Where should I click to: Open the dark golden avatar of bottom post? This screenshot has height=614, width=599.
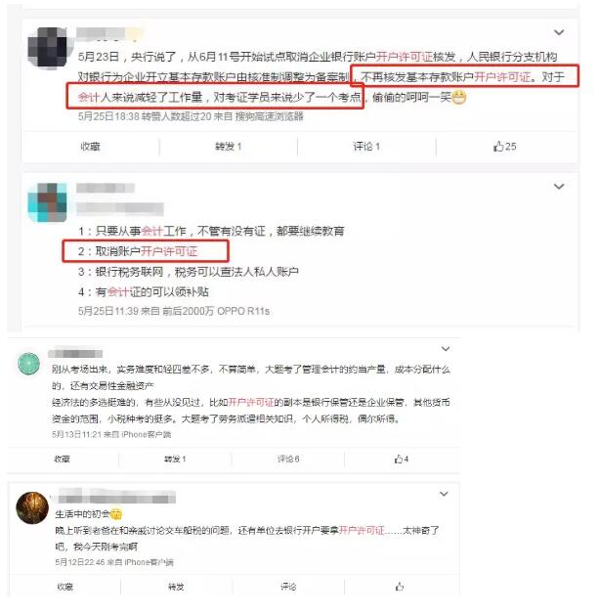32,507
